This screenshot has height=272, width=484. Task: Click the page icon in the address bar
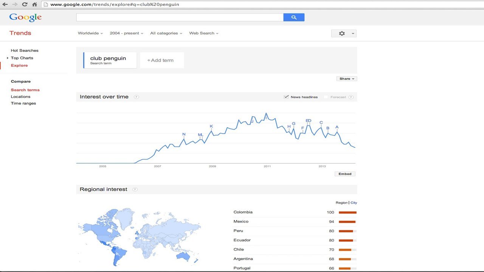[45, 5]
